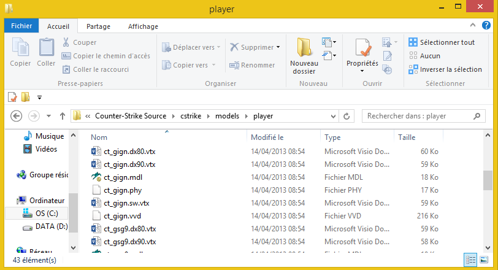The height and width of the screenshot is (270, 498).
Task: Navigate to Counter-Strike Source breadcrumb
Action: click(x=131, y=116)
